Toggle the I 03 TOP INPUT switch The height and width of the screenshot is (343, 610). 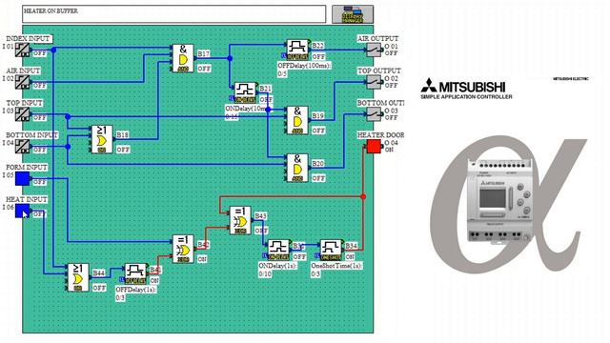coord(22,114)
